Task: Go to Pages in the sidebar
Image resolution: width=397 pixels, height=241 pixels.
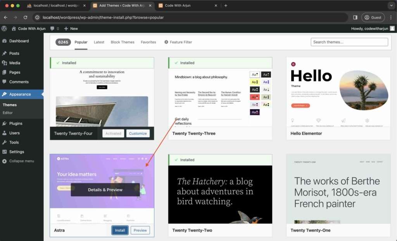Action: [x=15, y=72]
